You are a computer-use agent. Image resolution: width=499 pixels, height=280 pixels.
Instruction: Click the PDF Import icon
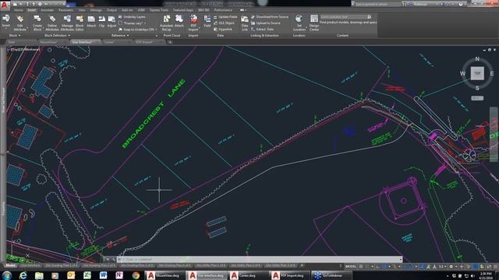[x=193, y=19]
